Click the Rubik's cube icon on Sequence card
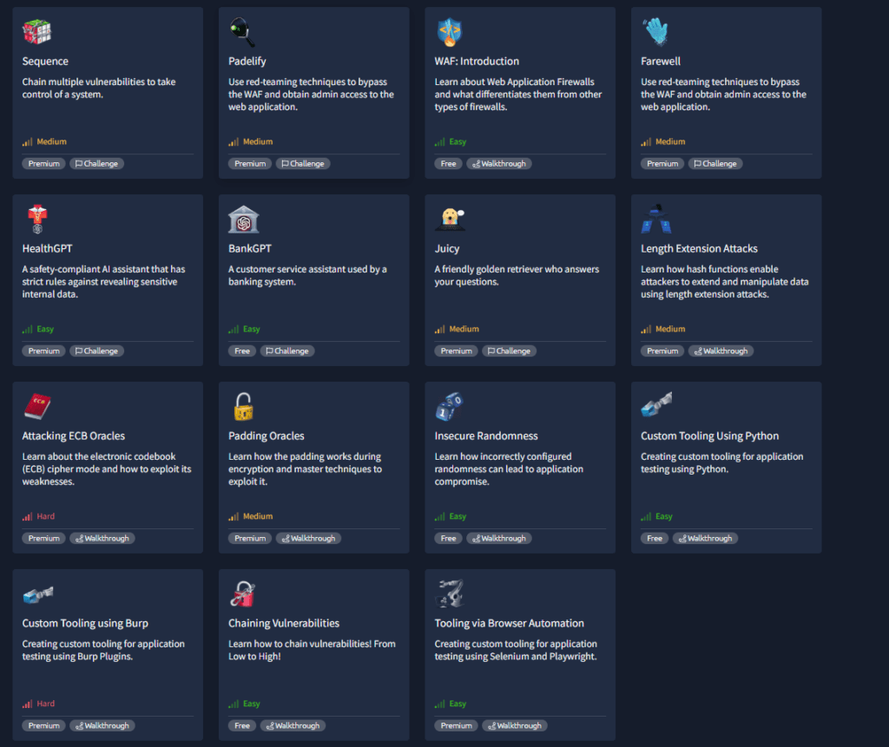The width and height of the screenshot is (889, 747). [37, 33]
